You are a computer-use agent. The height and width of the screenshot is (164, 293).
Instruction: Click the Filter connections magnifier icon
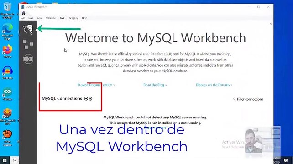(234, 99)
